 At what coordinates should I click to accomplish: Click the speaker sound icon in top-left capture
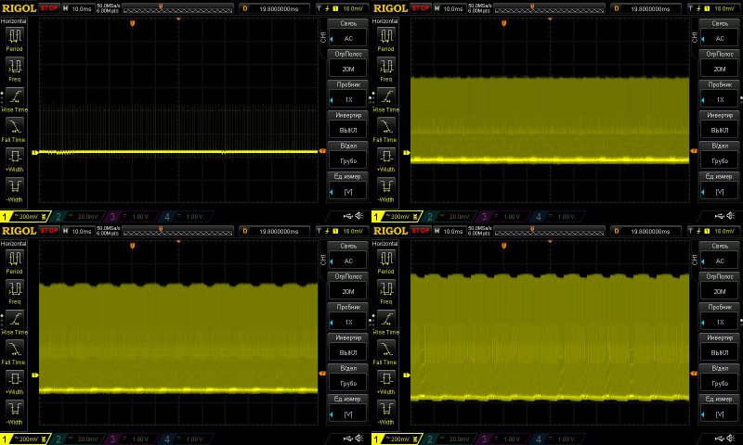pyautogui.click(x=359, y=216)
